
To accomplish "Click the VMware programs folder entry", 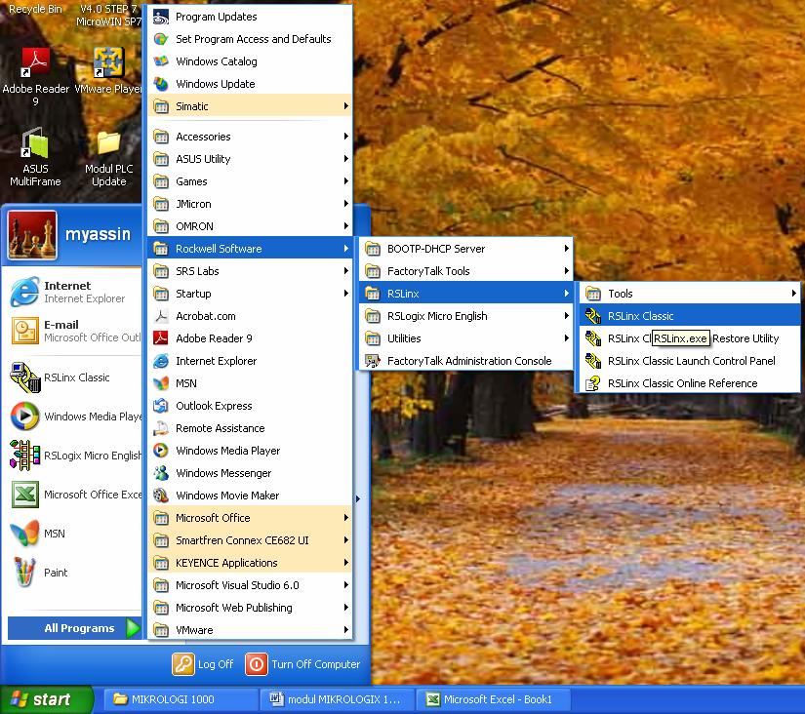I will tap(250, 630).
